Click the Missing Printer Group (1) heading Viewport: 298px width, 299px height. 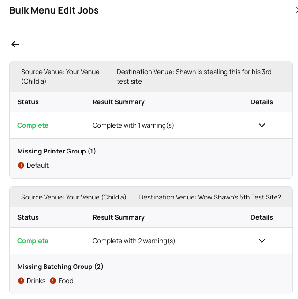(56, 151)
